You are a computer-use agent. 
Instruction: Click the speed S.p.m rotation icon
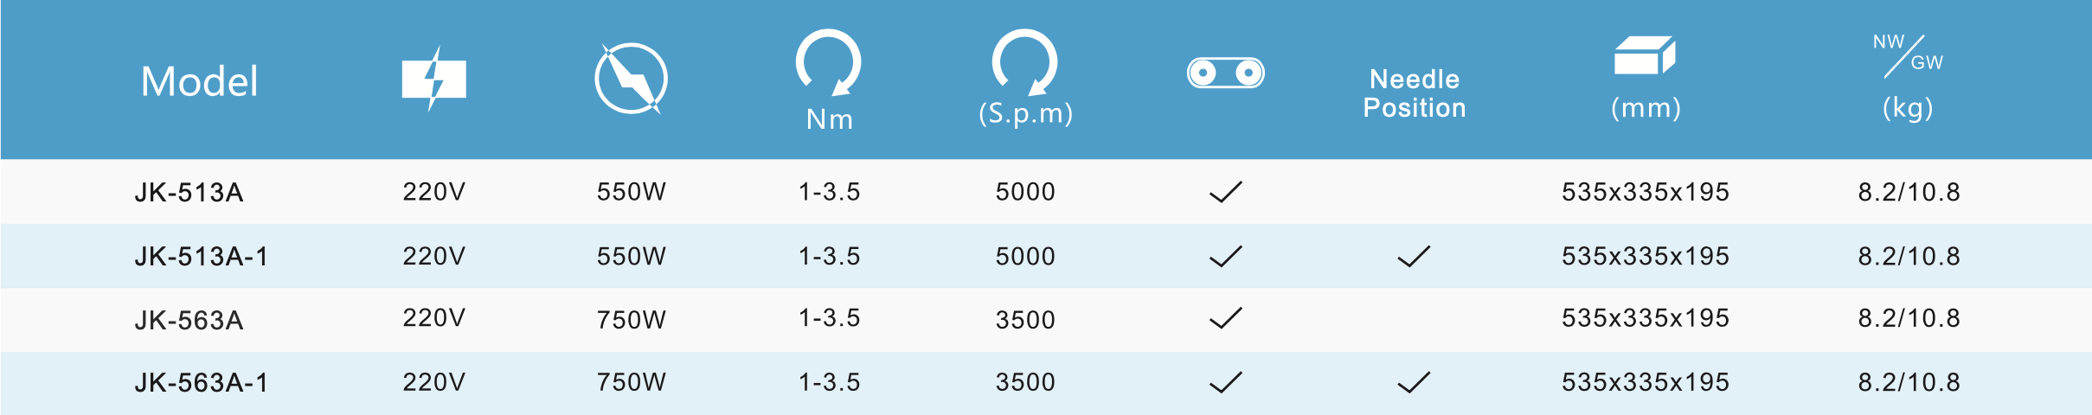[x=1025, y=62]
